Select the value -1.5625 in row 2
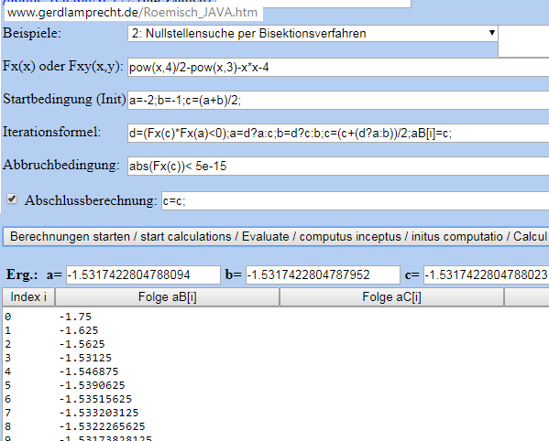The width and height of the screenshot is (549, 441). [82, 344]
